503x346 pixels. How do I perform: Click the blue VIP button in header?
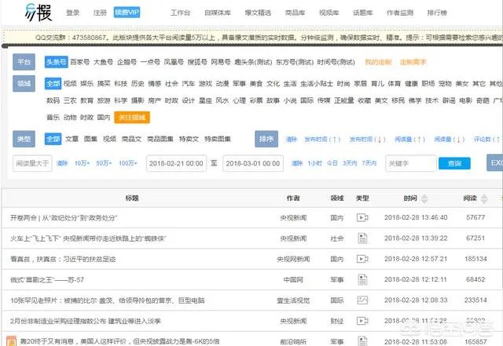click(127, 13)
